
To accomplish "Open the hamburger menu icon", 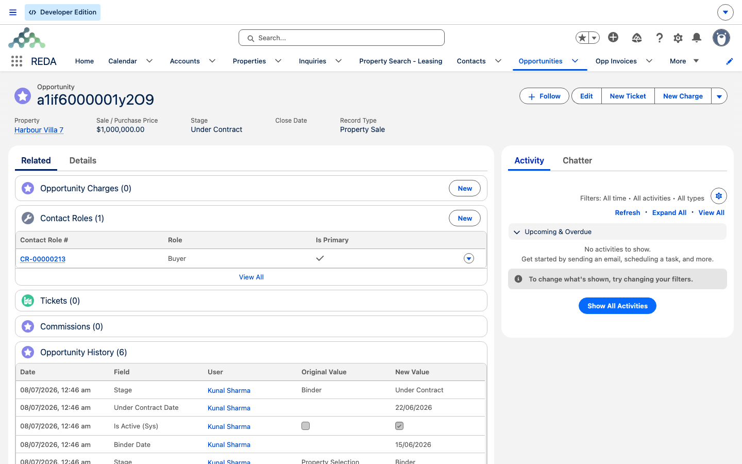I will [13, 12].
